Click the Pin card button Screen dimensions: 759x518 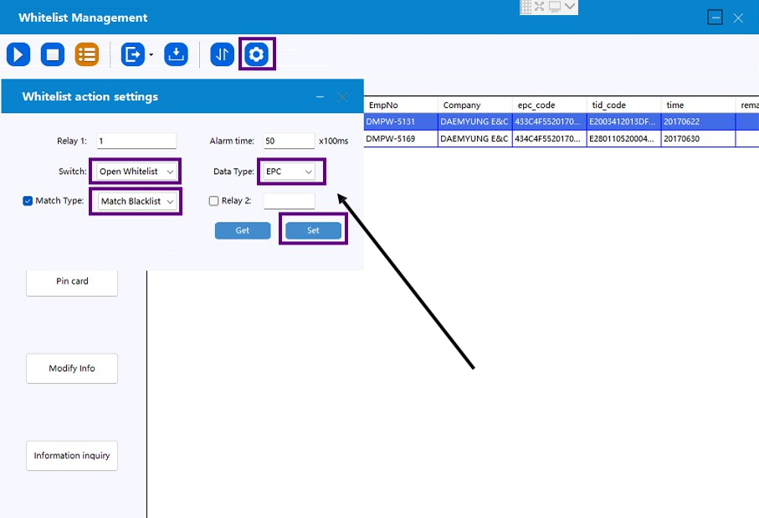tap(72, 282)
